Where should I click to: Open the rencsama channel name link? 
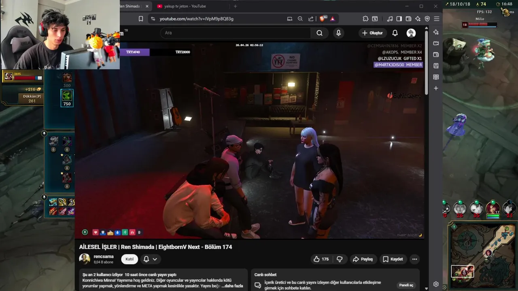coord(104,257)
